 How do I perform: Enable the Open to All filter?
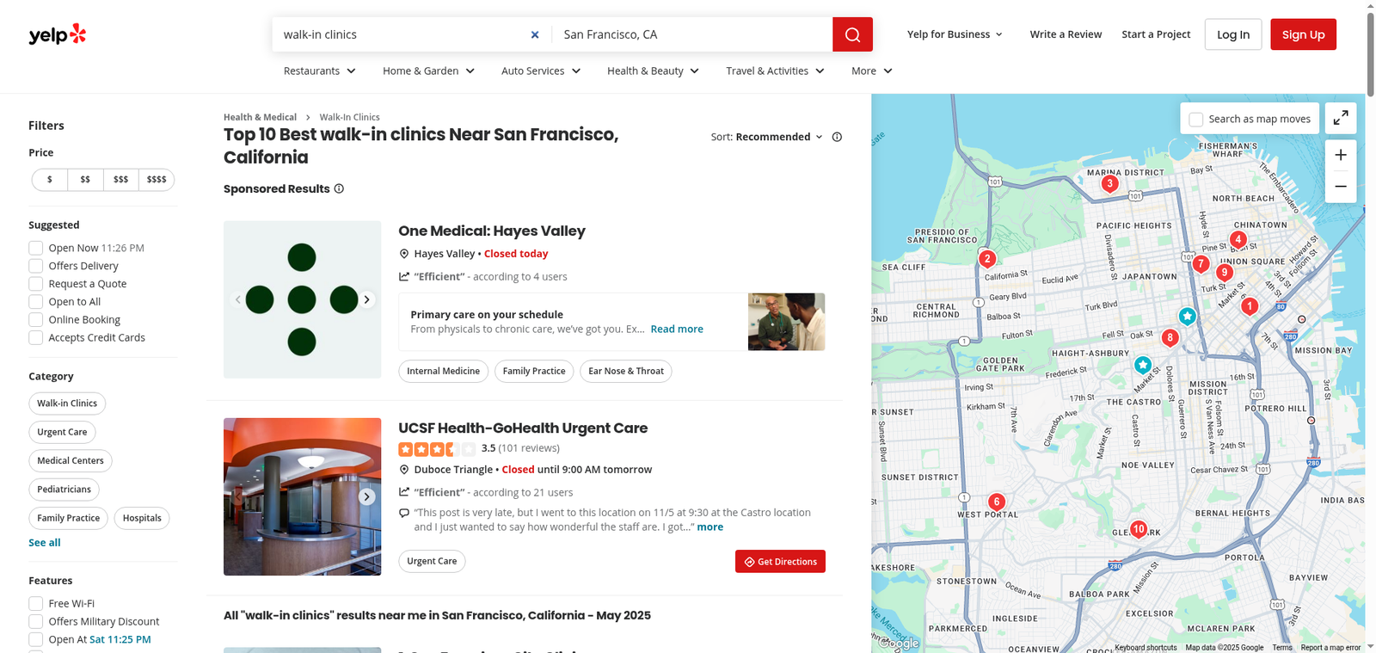point(36,302)
